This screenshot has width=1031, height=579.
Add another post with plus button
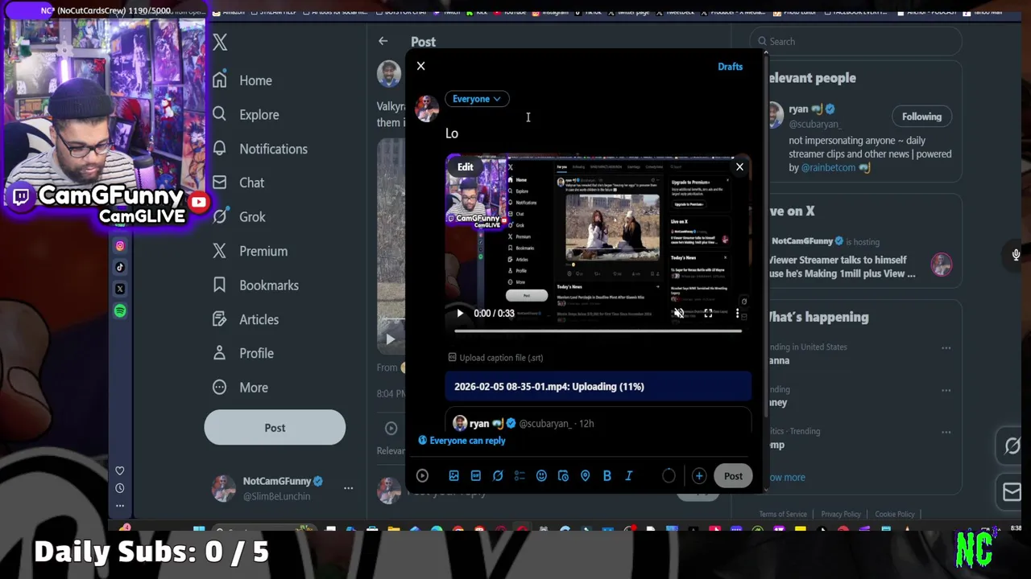click(x=698, y=476)
